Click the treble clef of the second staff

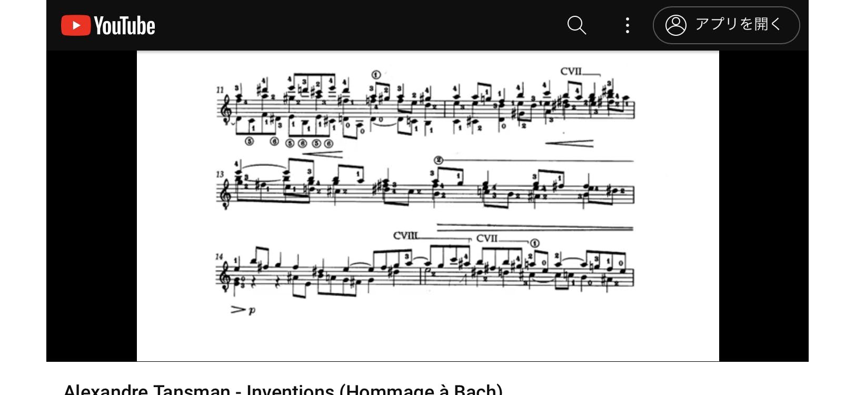226,194
